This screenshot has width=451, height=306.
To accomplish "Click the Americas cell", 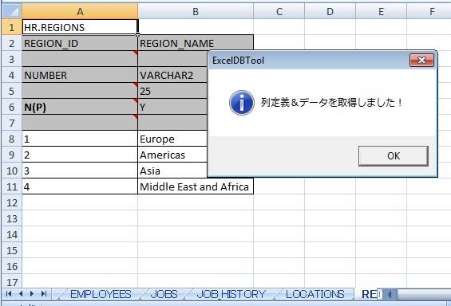I will tap(172, 155).
